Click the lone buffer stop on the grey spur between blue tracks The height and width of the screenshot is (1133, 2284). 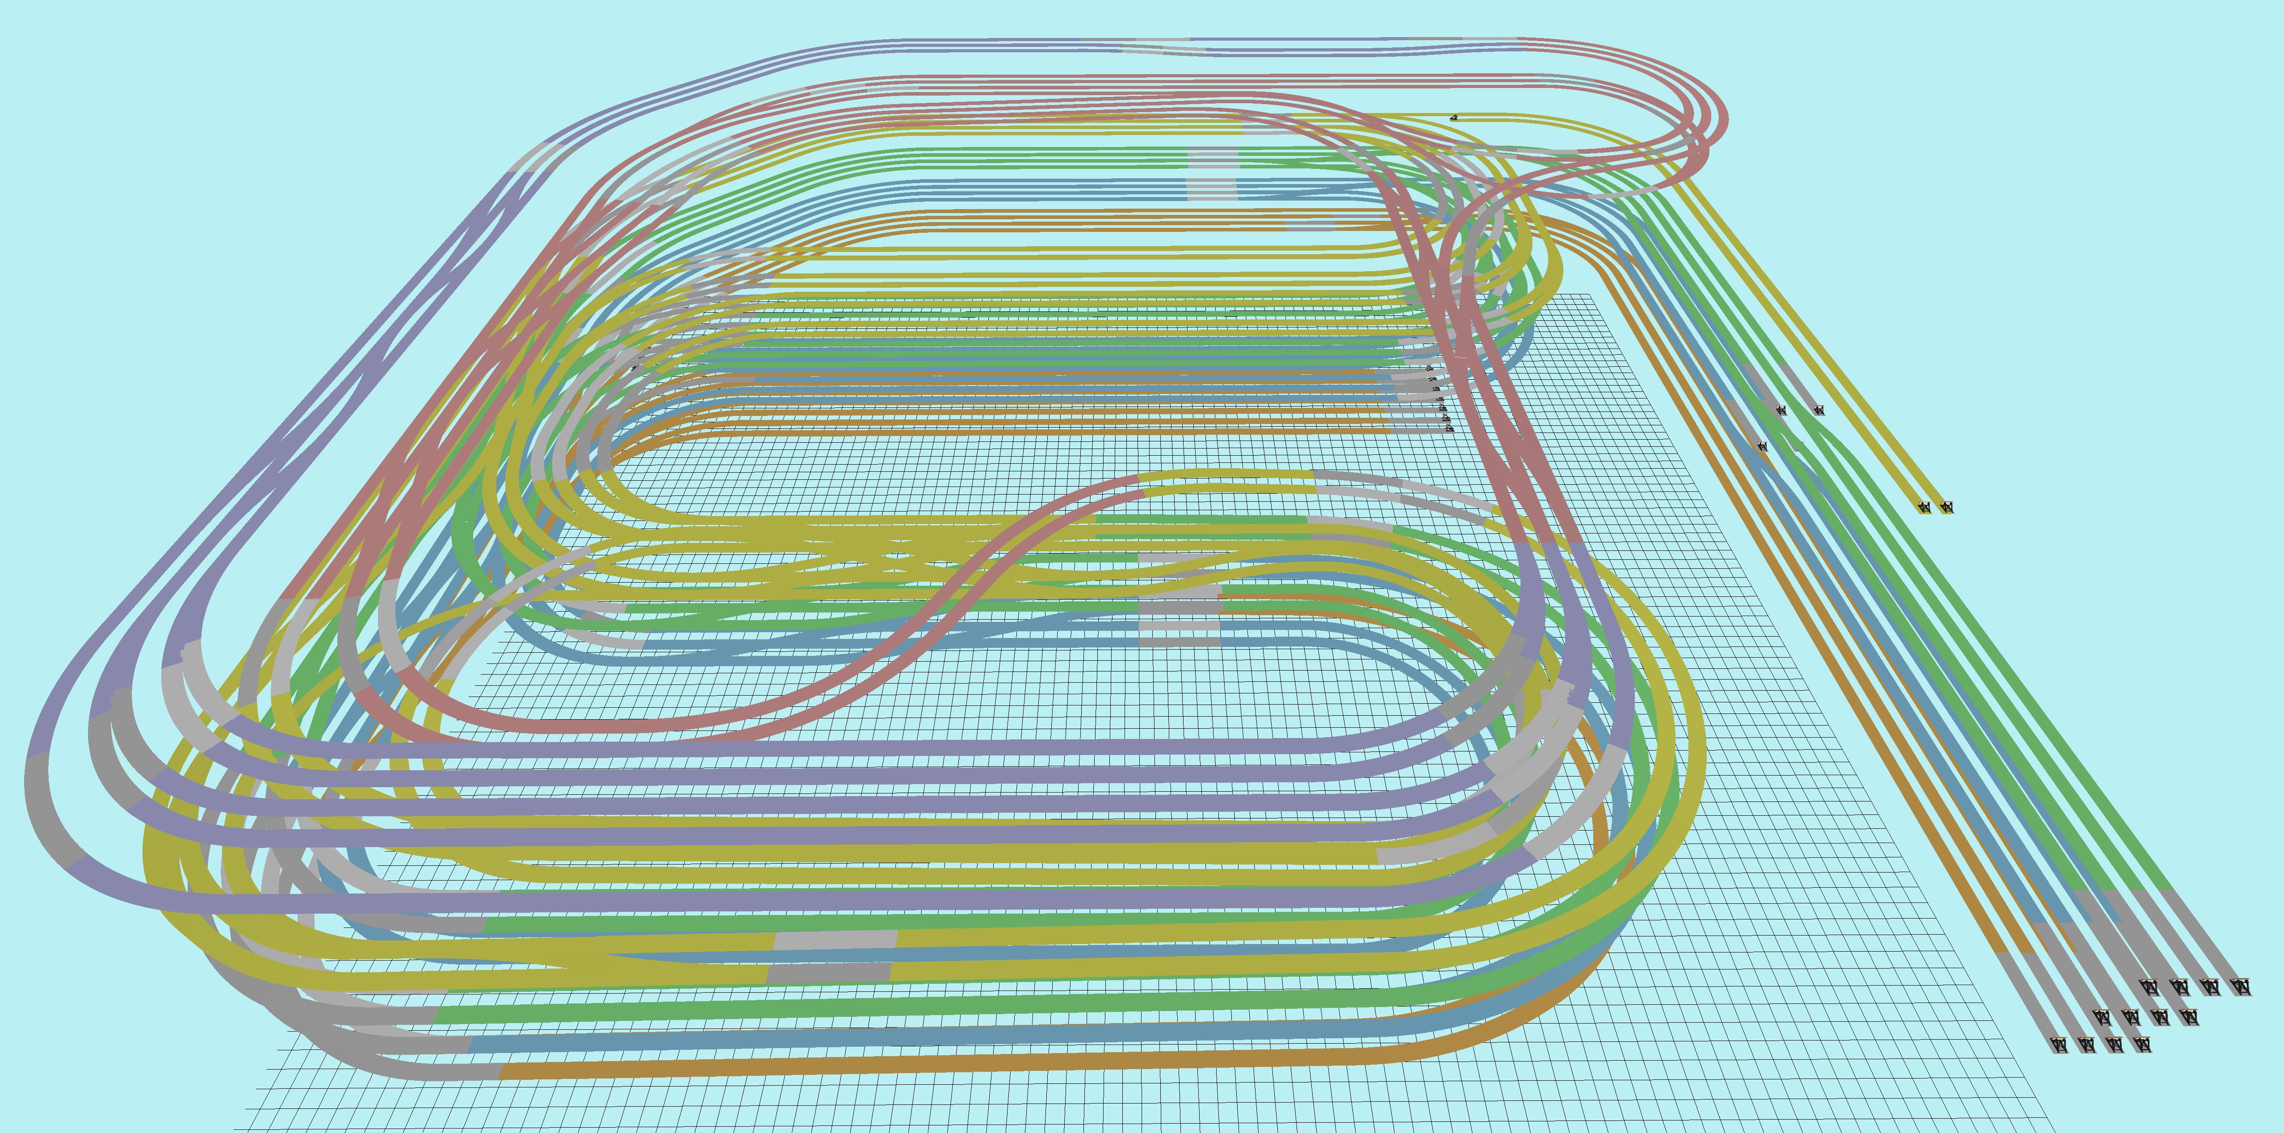point(1762,446)
